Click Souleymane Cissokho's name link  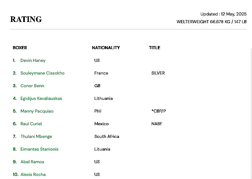tap(42, 73)
